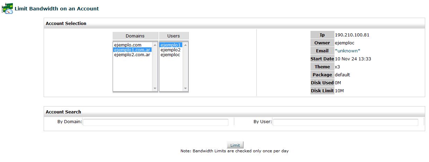The image size is (429, 162).
Task: Open the *unknown* email link
Action: tap(348, 51)
